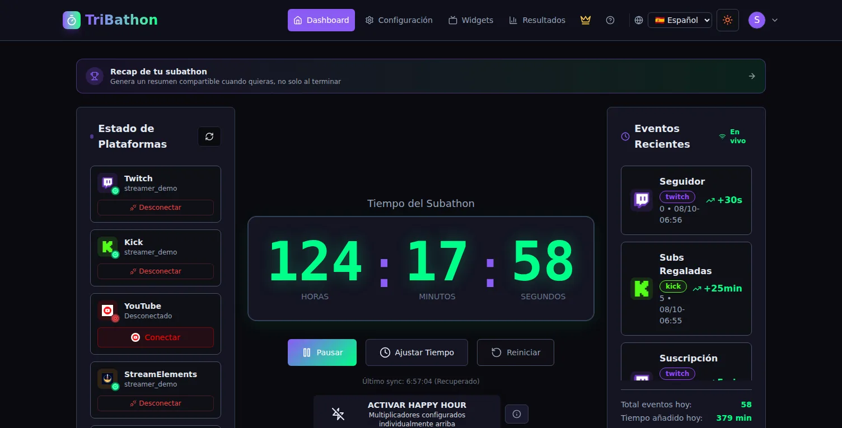This screenshot has height=428, width=842.
Task: Click the trophy icon in Recap banner
Action: coord(95,76)
